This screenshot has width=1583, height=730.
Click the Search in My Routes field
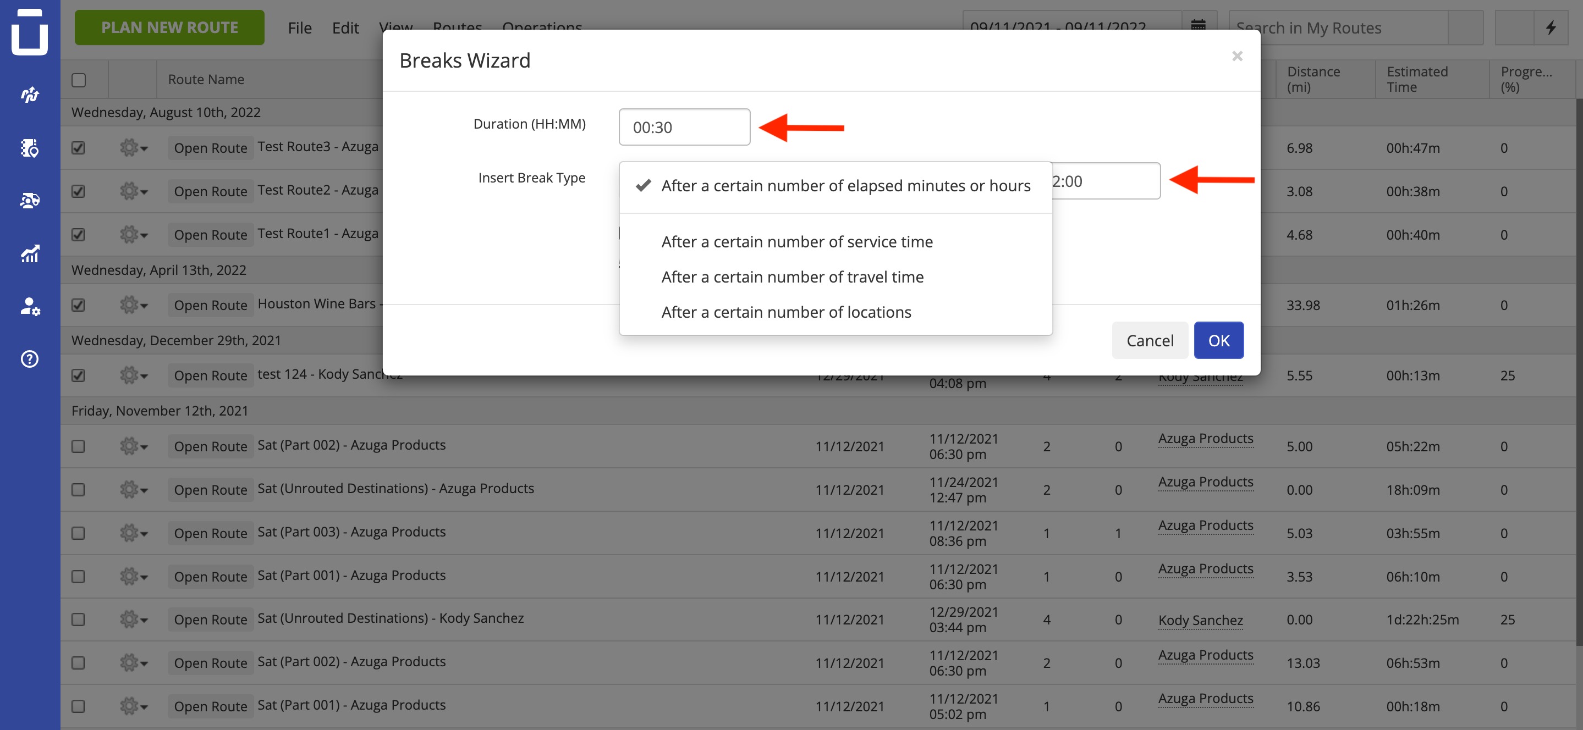pos(1338,27)
